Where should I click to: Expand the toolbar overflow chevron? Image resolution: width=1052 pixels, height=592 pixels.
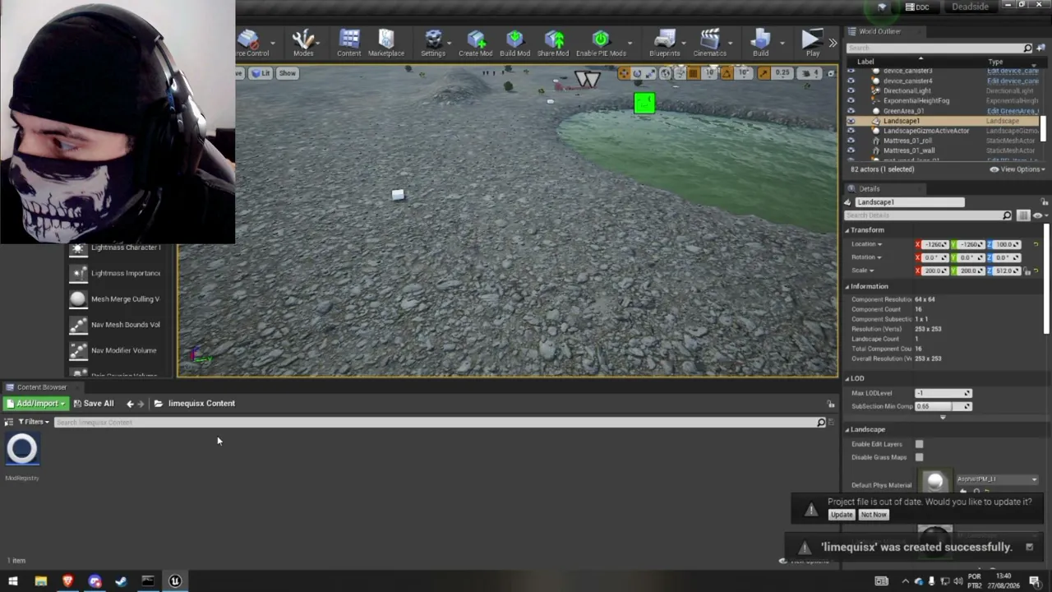point(833,43)
